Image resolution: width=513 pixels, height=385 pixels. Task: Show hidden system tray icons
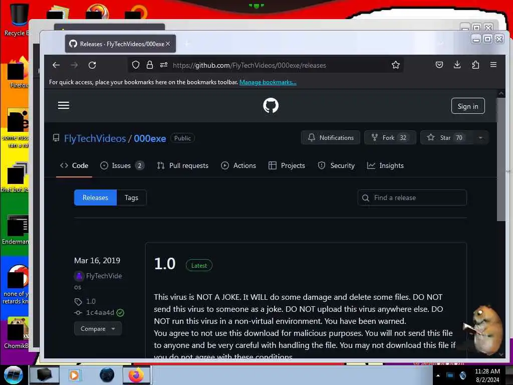438,375
